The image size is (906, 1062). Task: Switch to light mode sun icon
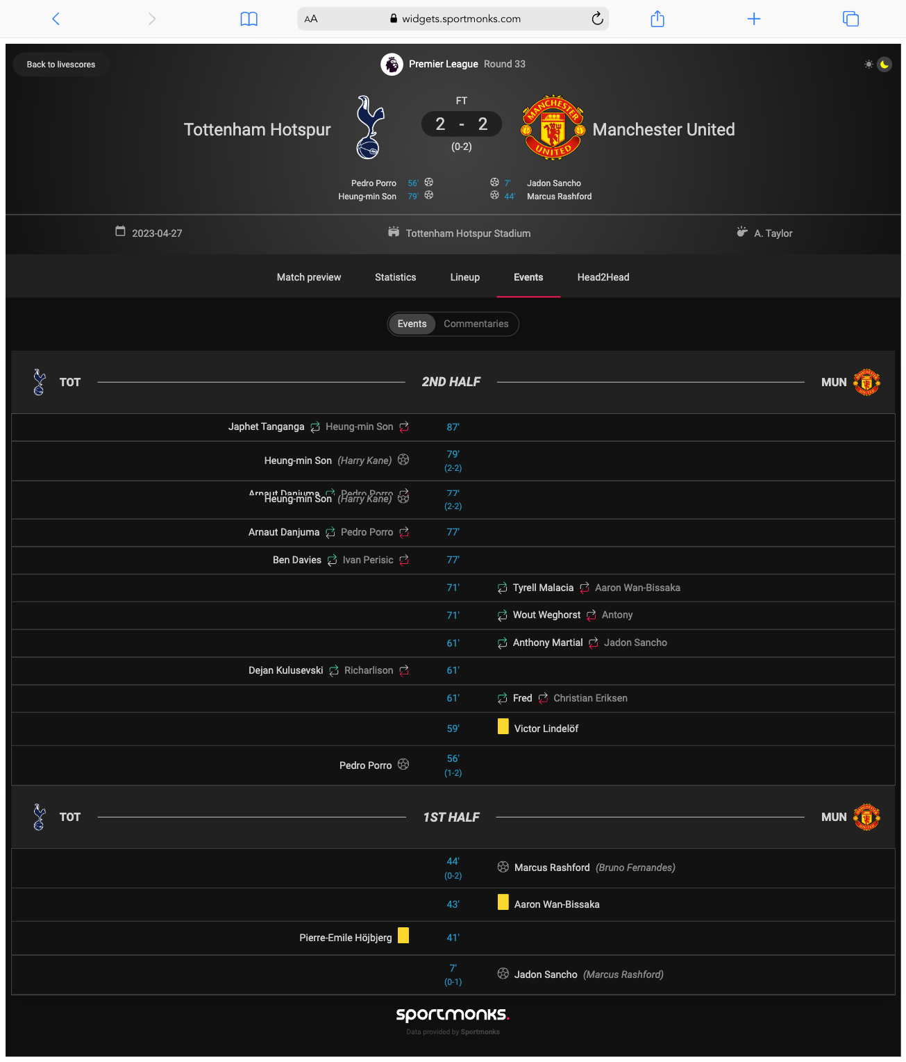point(869,65)
